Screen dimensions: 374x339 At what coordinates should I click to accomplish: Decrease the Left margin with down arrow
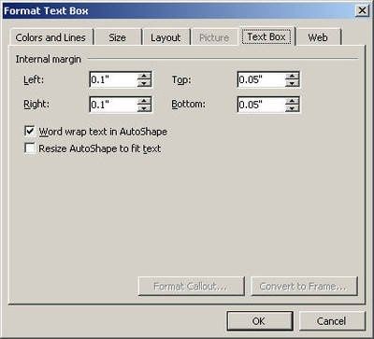(x=144, y=83)
